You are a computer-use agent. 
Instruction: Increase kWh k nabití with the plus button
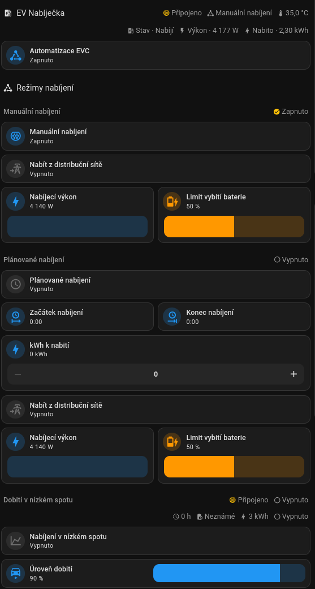pos(294,374)
